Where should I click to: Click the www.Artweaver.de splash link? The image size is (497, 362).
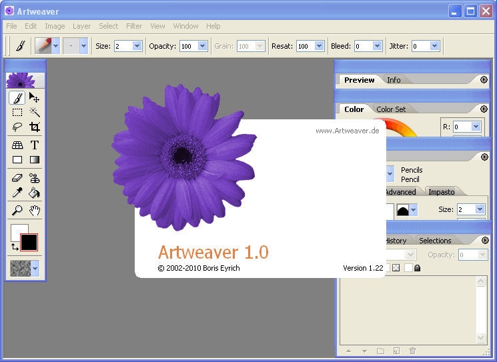348,131
